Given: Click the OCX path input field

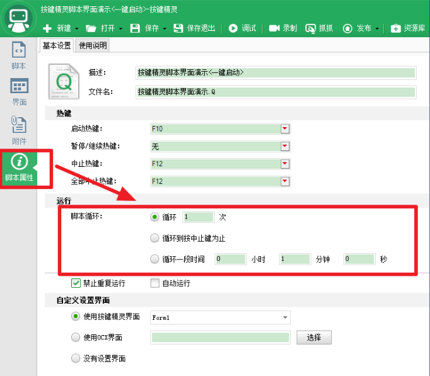Looking at the screenshot, I should pyautogui.click(x=220, y=338).
